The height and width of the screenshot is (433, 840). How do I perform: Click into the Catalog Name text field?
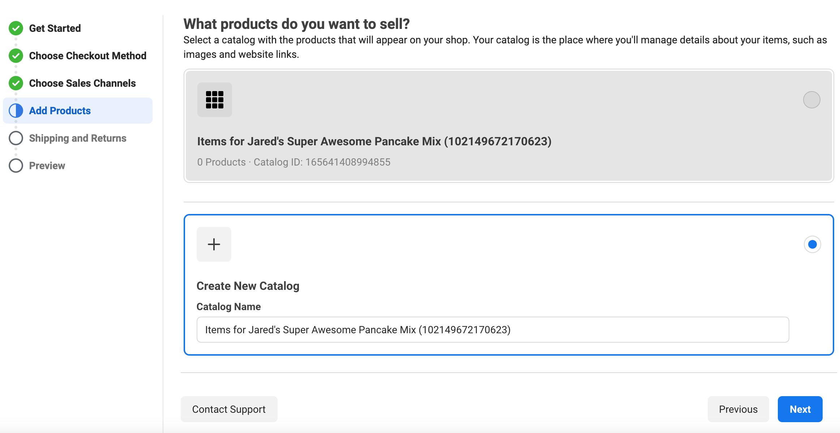492,330
